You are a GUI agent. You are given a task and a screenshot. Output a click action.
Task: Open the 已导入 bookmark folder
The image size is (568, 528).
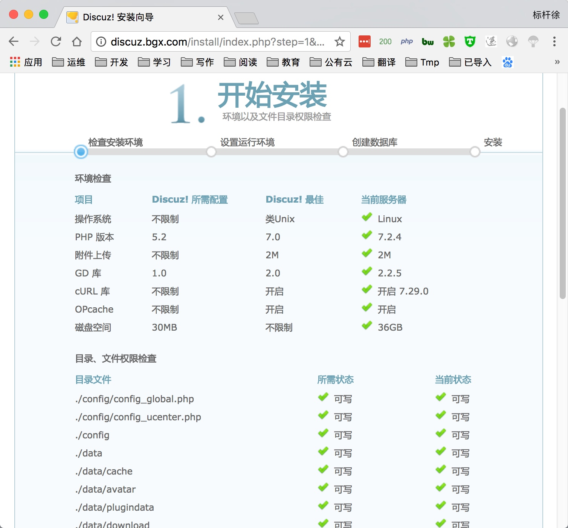point(470,62)
